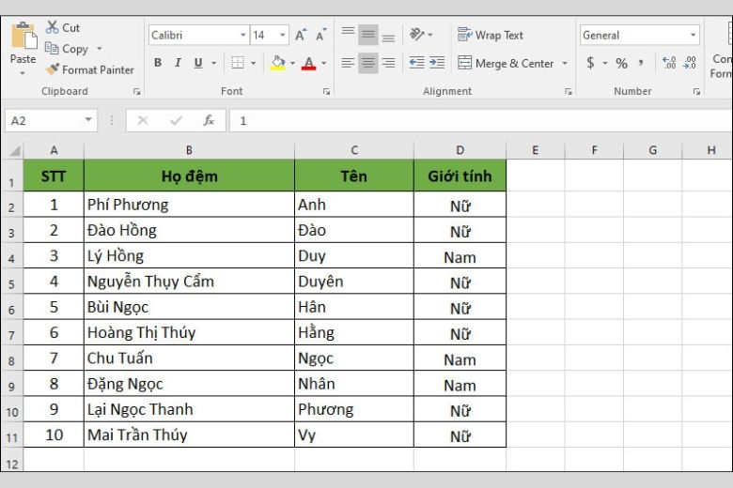
Task: Open the font size 14 dropdown
Action: click(x=282, y=35)
